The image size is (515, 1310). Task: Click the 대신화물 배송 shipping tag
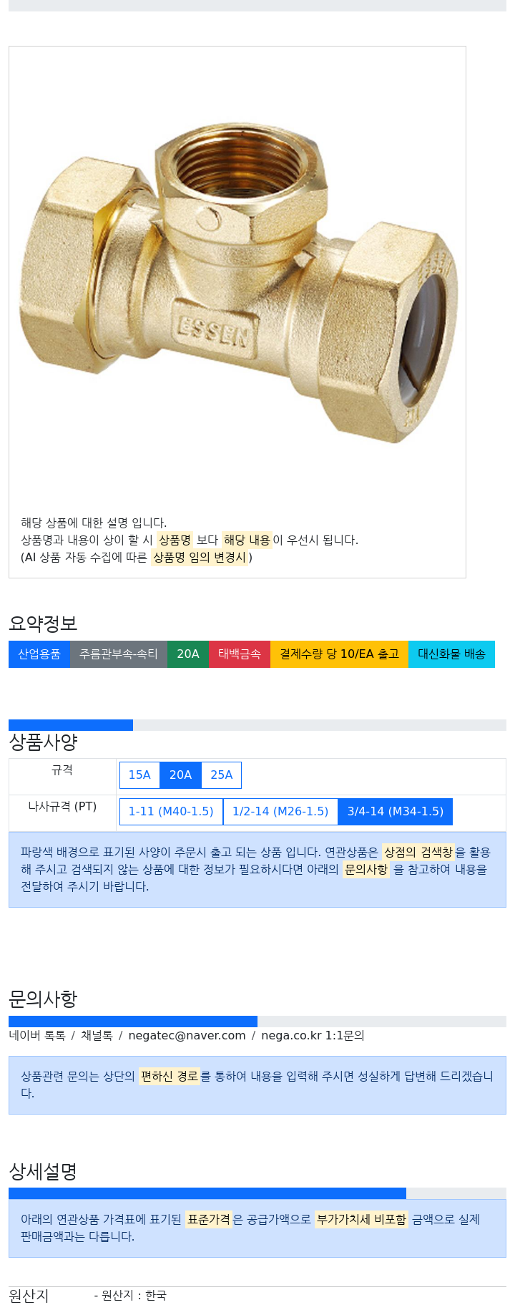(451, 654)
